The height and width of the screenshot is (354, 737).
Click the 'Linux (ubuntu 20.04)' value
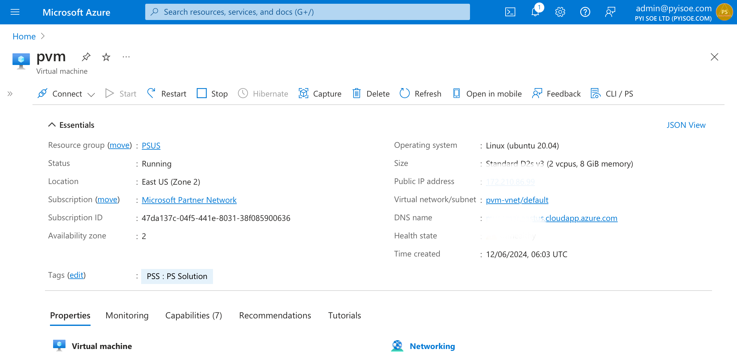pos(522,146)
